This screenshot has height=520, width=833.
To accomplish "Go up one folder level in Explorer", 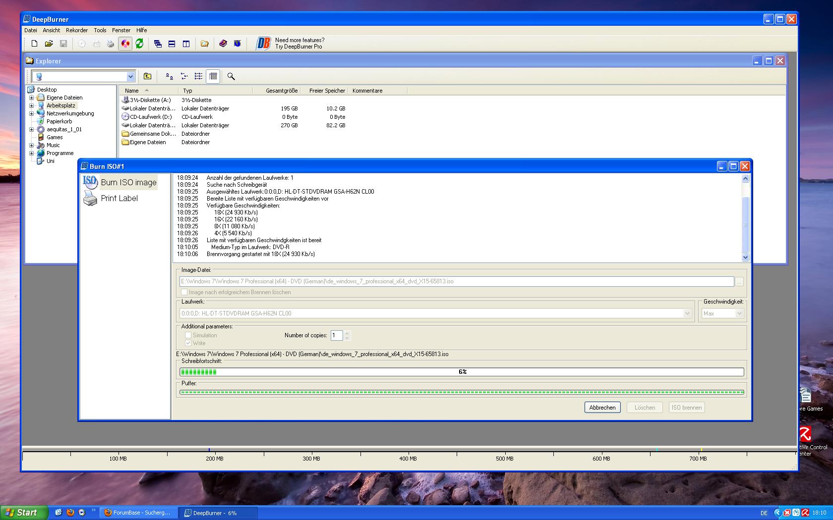I will point(147,76).
